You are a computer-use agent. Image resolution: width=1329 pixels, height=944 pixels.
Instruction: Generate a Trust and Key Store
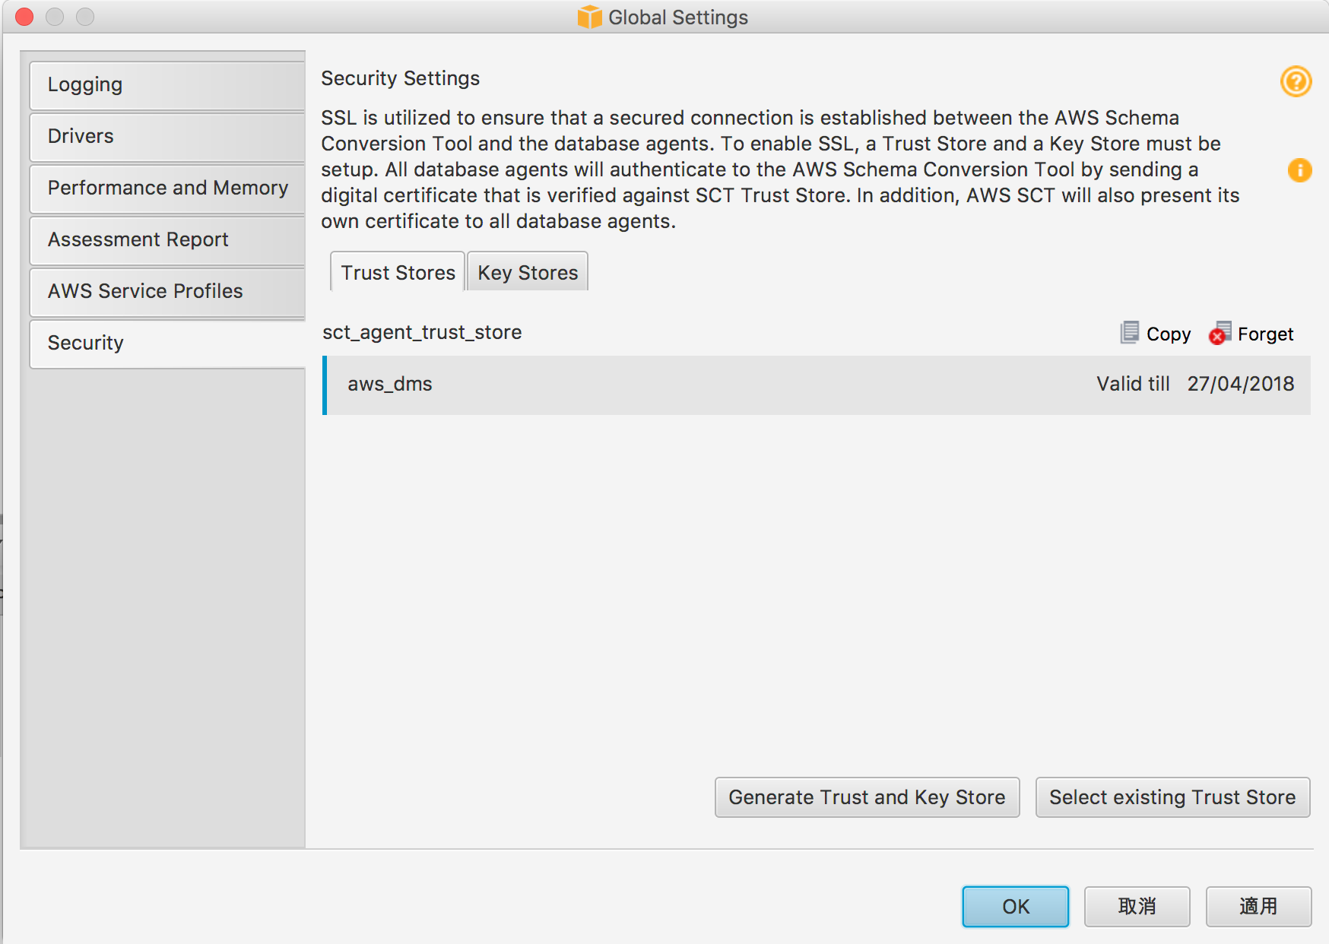[866, 797]
